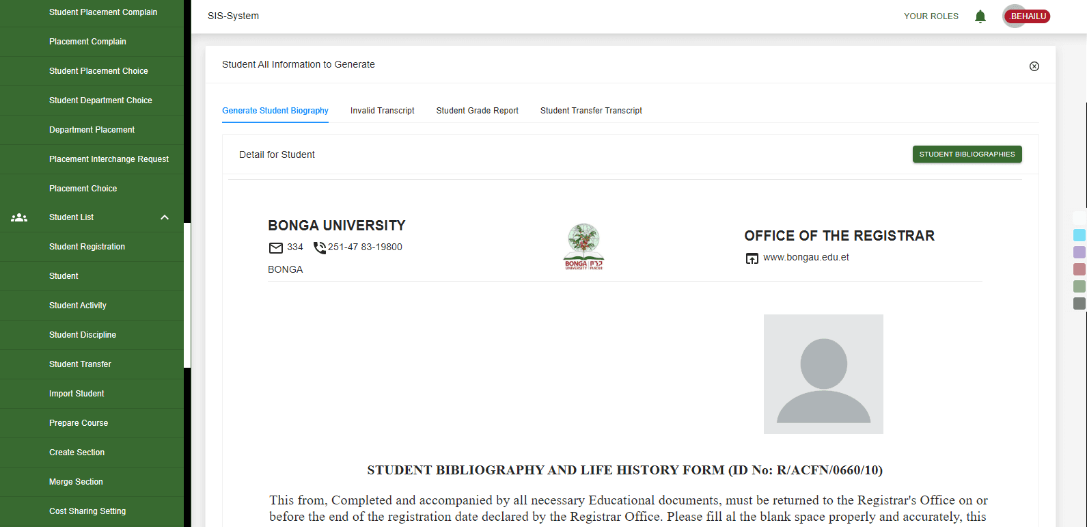Switch to Generate Student Biography tab
Screen dimensions: 1087x527
tap(275, 111)
